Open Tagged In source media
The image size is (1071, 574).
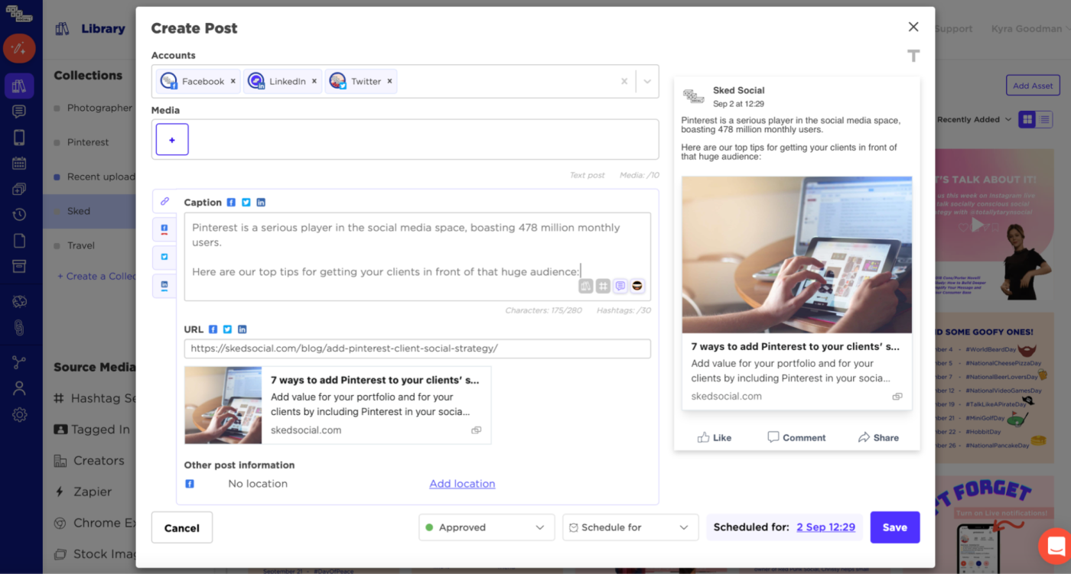(x=93, y=430)
